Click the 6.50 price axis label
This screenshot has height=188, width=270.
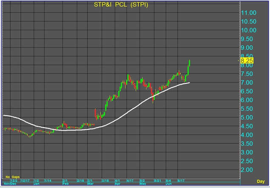(x=247, y=91)
